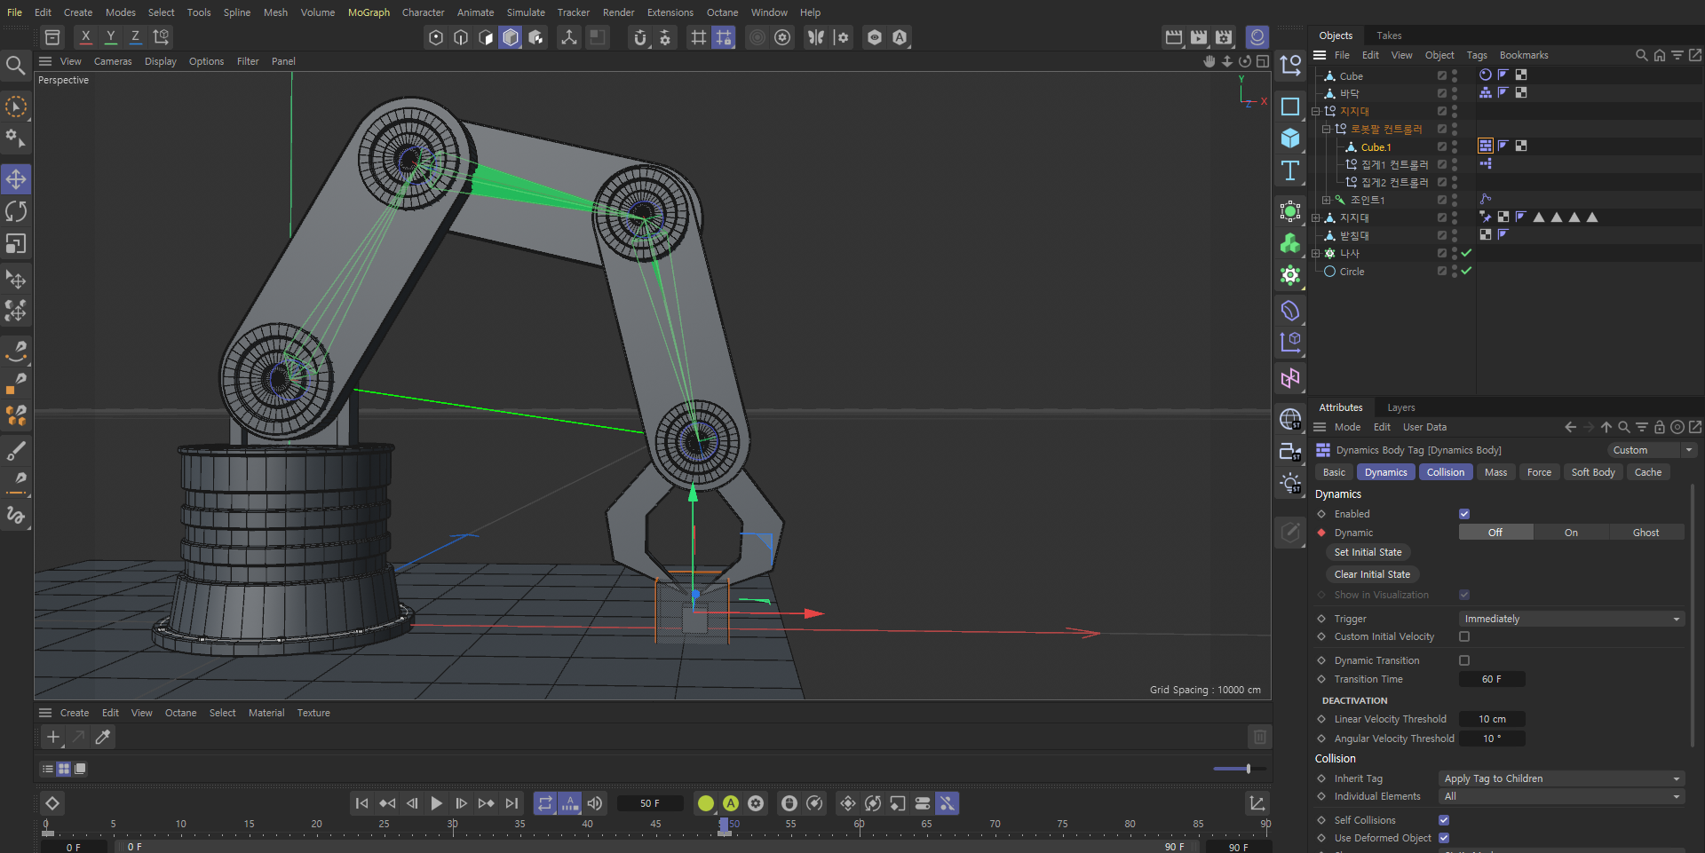The width and height of the screenshot is (1705, 853).
Task: Open the Individual Elements dropdown showing All
Action: click(x=1561, y=796)
